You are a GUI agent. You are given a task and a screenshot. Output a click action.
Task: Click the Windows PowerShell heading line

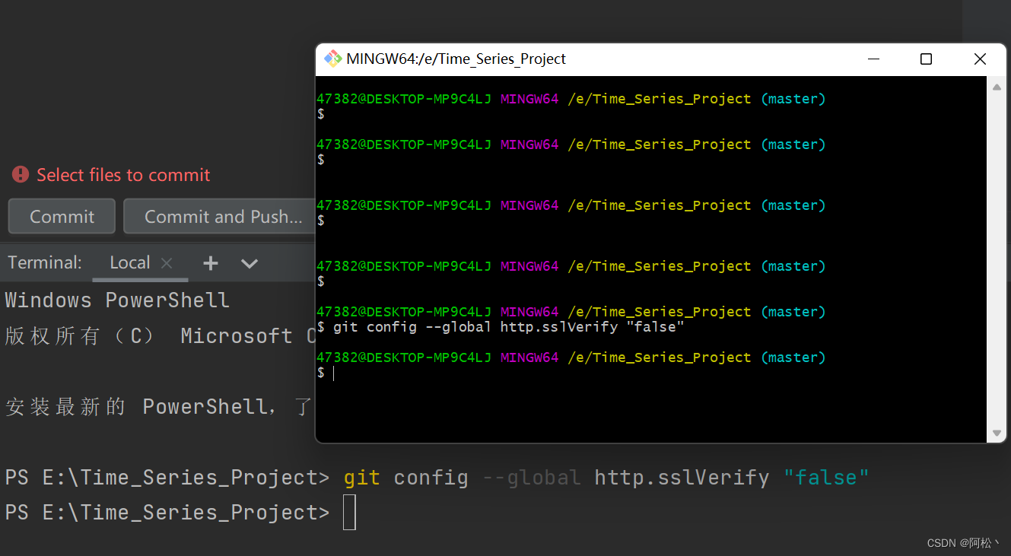tap(117, 300)
